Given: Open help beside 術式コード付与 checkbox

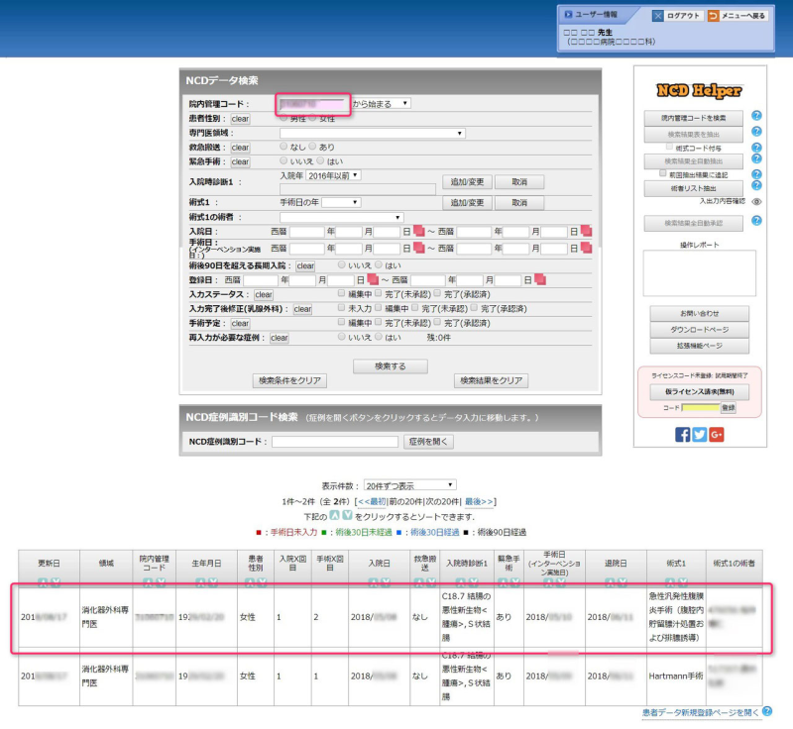Looking at the screenshot, I should click(x=756, y=148).
